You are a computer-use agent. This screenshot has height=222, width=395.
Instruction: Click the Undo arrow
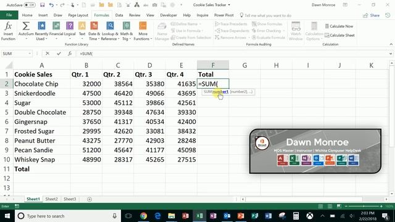(x=51, y=5)
